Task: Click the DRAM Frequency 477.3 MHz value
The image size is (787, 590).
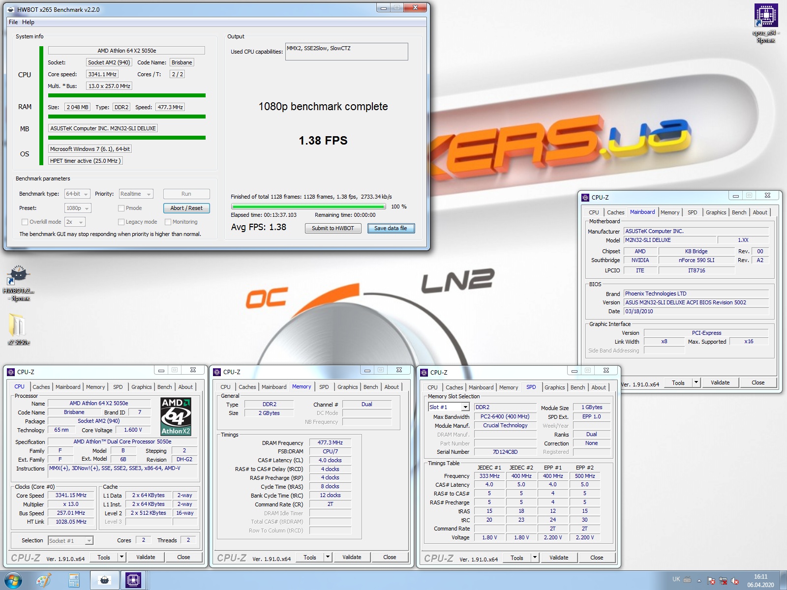Action: tap(330, 442)
